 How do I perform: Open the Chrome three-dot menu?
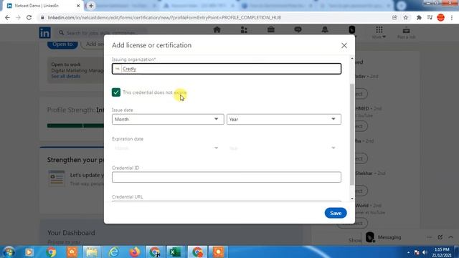pyautogui.click(x=452, y=17)
